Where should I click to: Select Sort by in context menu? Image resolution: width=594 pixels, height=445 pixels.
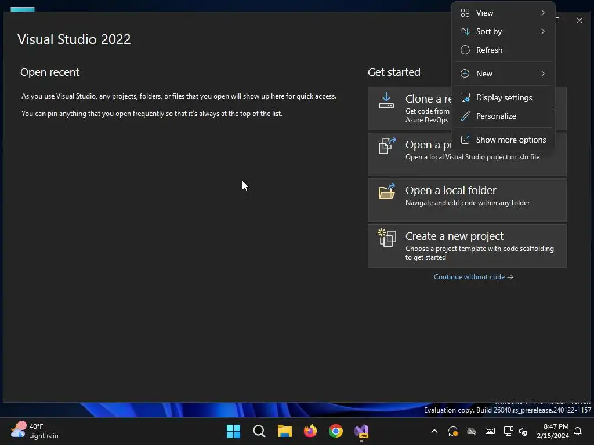pyautogui.click(x=504, y=31)
